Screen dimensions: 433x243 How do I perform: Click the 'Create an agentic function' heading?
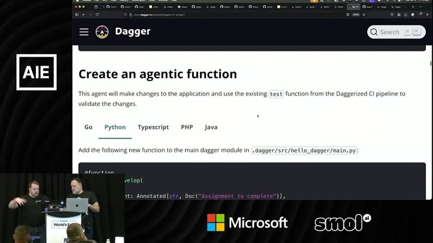pos(158,74)
